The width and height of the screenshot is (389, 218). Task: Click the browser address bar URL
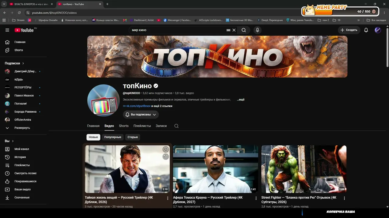pyautogui.click(x=54, y=13)
